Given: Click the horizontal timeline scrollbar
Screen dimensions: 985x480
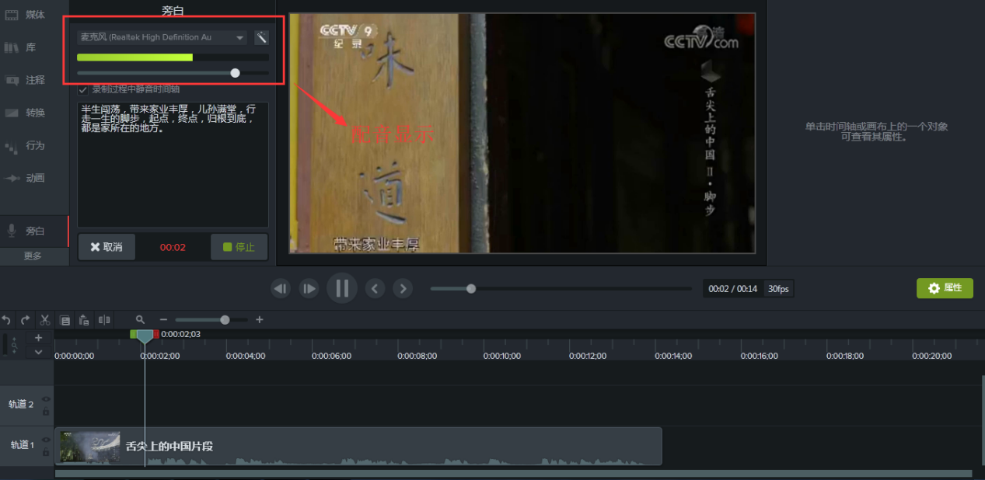Looking at the screenshot, I should point(513,473).
